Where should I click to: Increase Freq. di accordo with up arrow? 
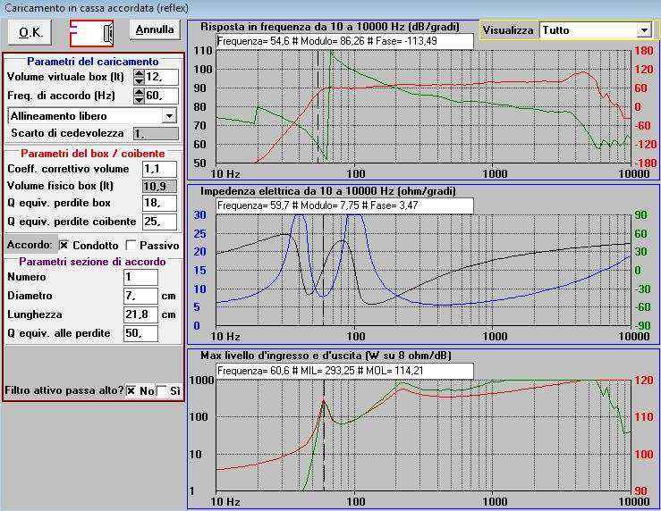(139, 92)
